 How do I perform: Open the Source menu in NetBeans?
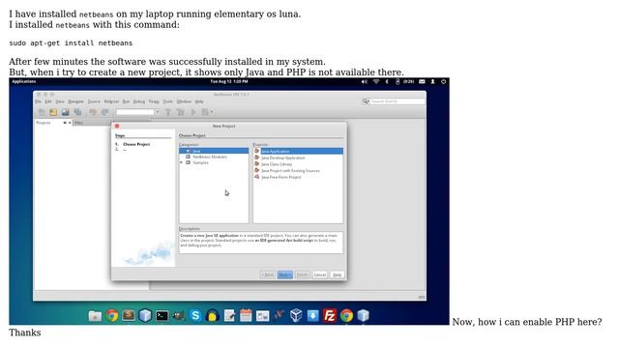pos(94,101)
